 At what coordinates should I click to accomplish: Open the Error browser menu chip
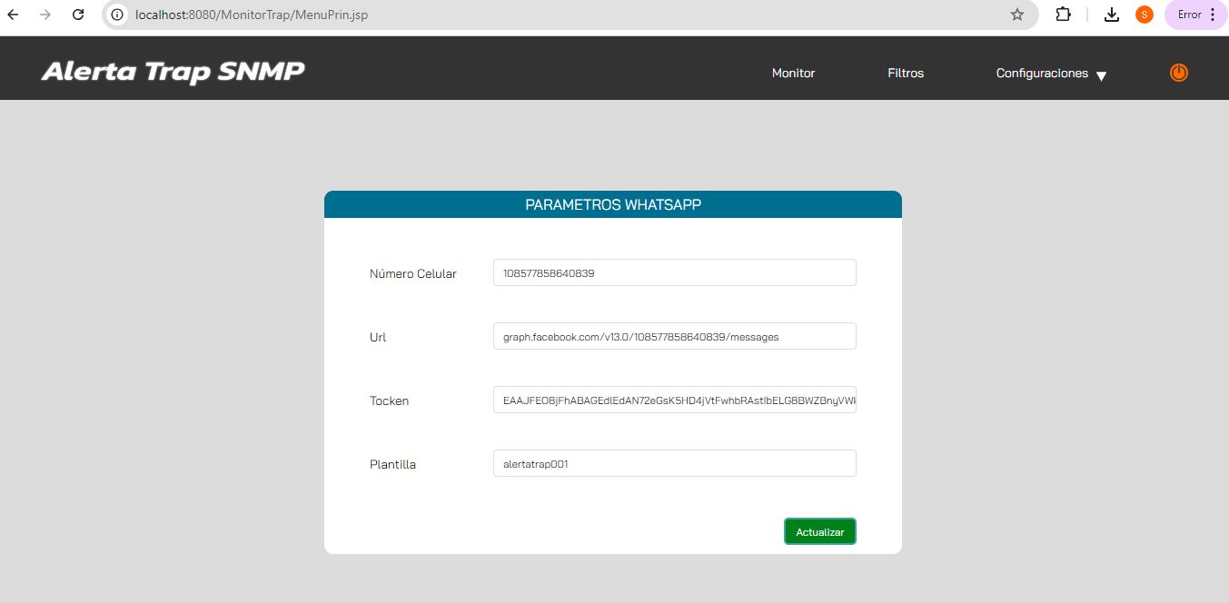pyautogui.click(x=1195, y=15)
